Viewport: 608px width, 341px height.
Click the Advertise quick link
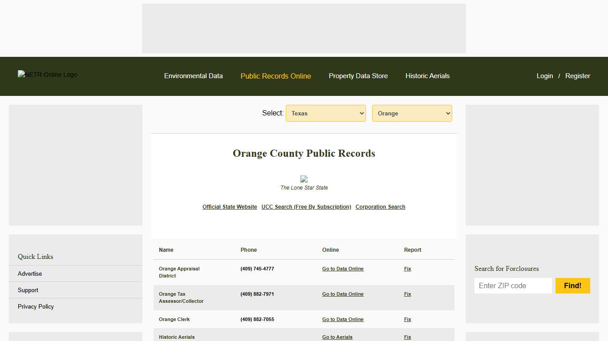click(29, 274)
